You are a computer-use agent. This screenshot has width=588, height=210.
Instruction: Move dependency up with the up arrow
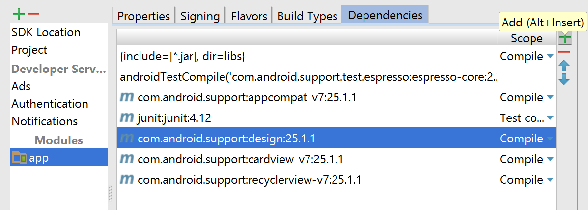(563, 66)
